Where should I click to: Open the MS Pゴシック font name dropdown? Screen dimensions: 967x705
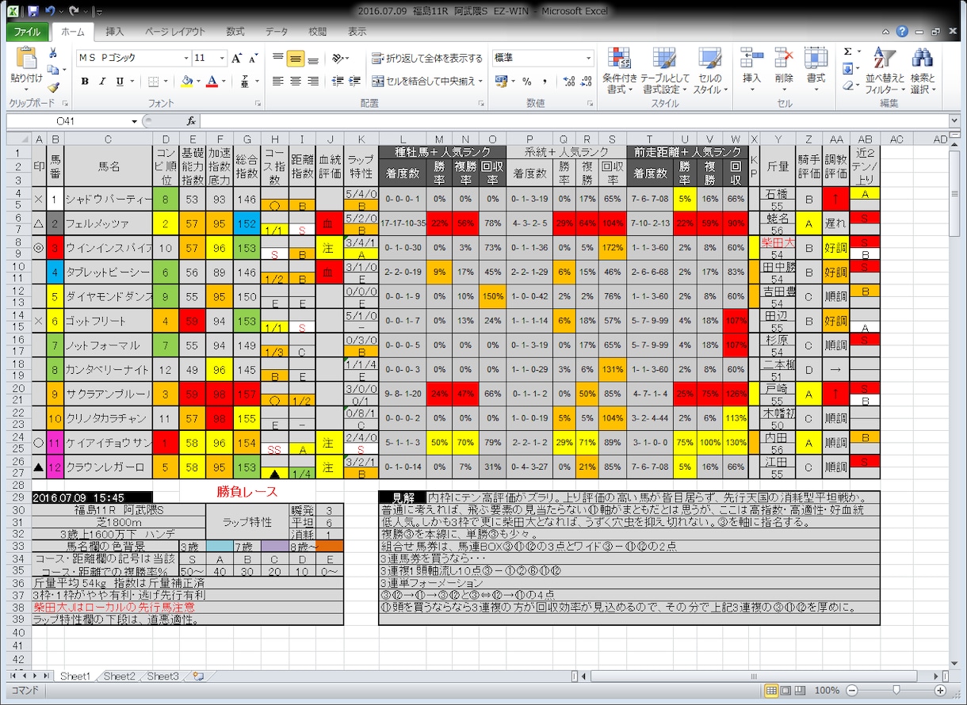tap(186, 59)
